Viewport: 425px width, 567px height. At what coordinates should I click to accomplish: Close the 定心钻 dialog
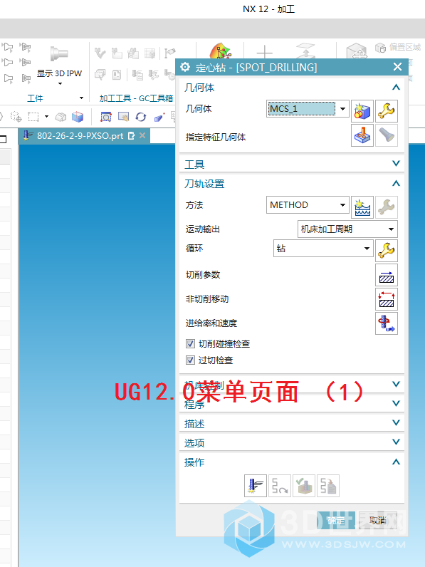pos(397,67)
